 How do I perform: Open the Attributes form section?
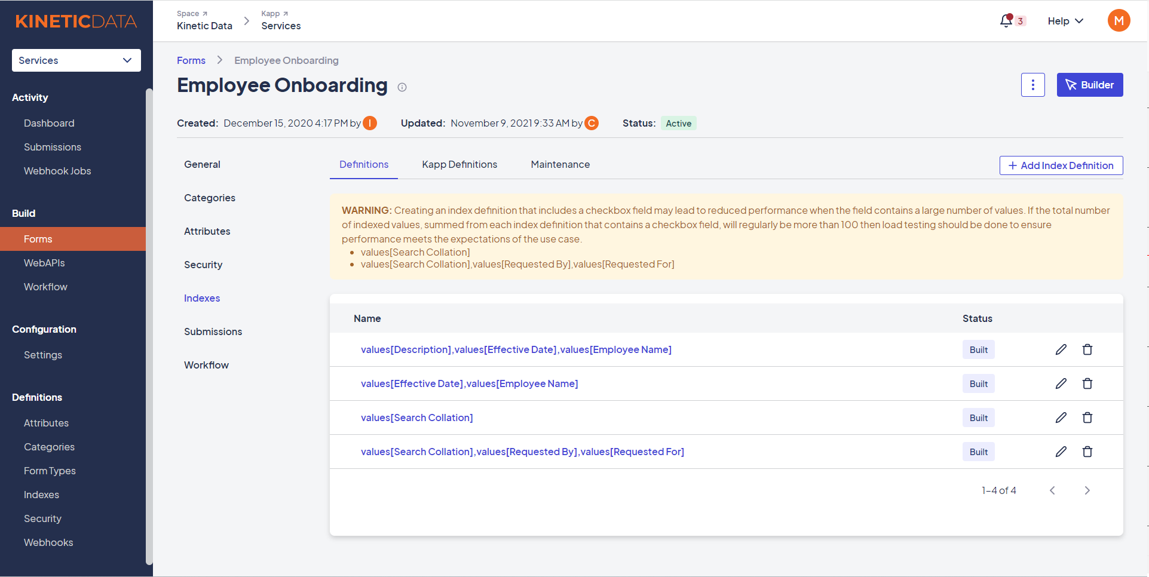click(x=207, y=231)
